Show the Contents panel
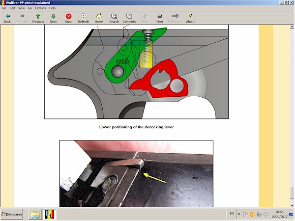 (129, 18)
